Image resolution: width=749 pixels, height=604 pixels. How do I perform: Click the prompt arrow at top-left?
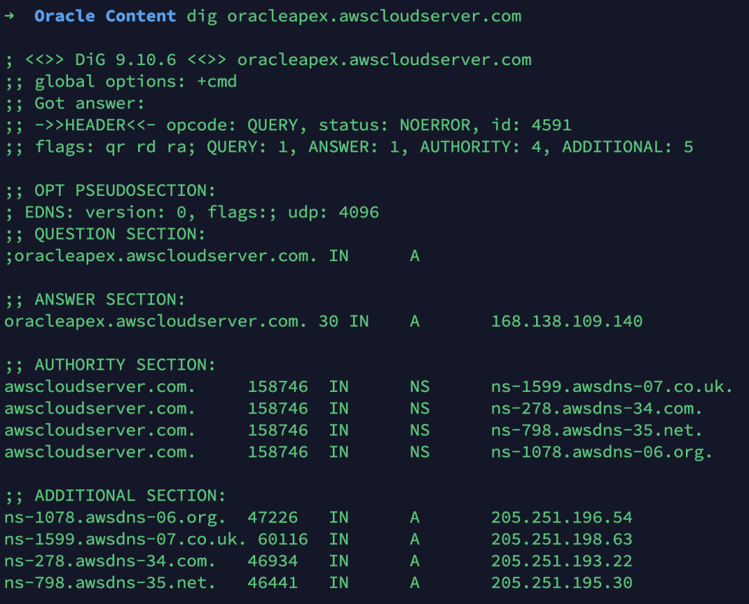[9, 16]
